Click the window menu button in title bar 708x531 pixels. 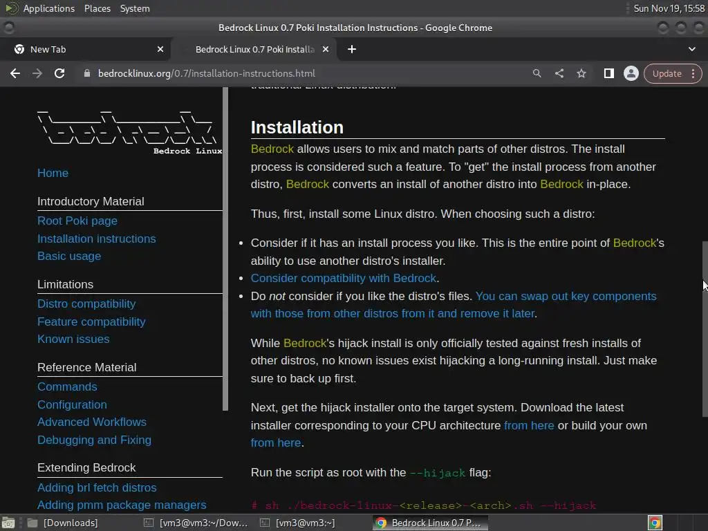tap(8, 28)
